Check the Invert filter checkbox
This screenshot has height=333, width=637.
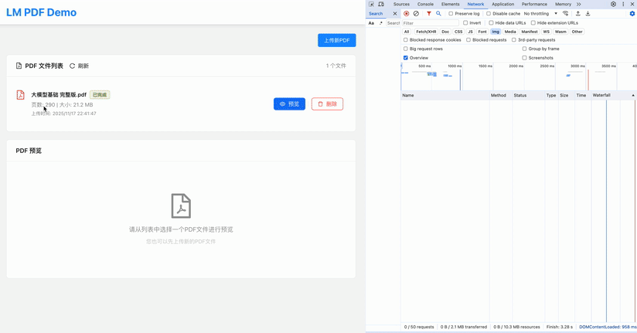click(465, 22)
